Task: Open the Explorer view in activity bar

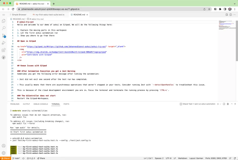Action: point(4,21)
